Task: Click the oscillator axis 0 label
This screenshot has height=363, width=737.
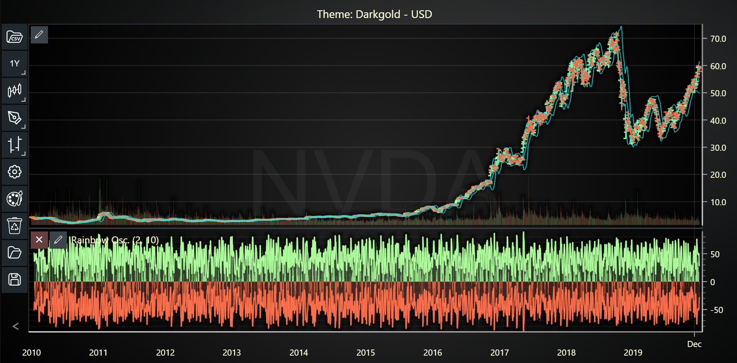Action: click(x=712, y=282)
